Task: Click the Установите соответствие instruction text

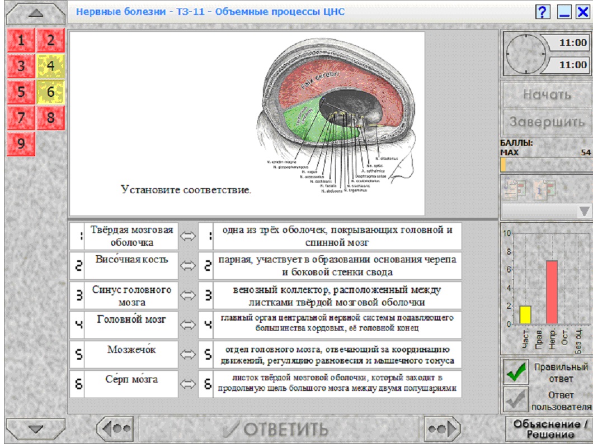Action: 186,189
